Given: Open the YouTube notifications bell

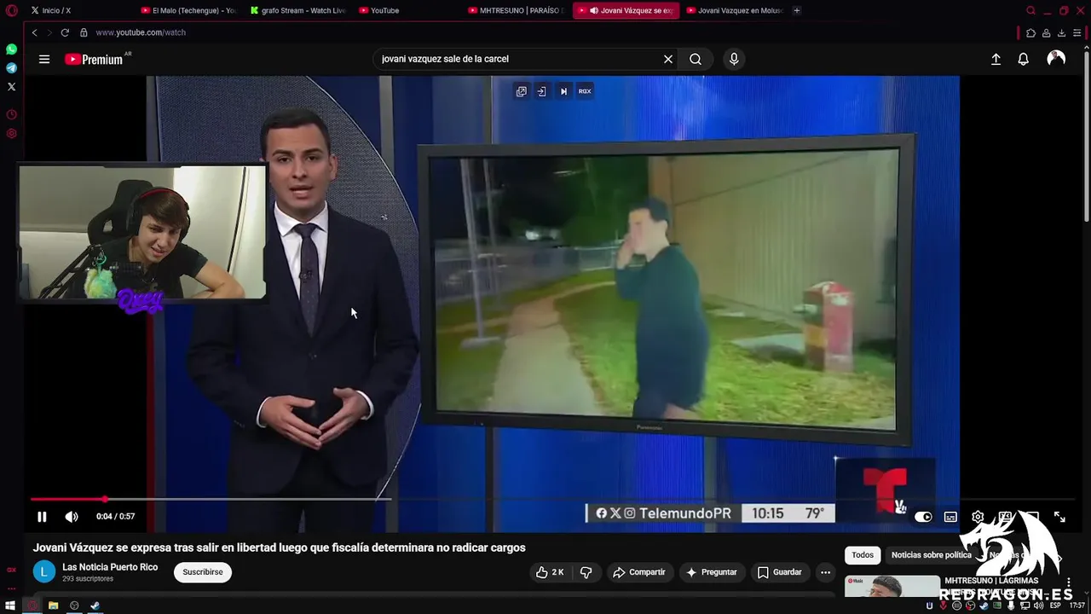Looking at the screenshot, I should click(1024, 59).
